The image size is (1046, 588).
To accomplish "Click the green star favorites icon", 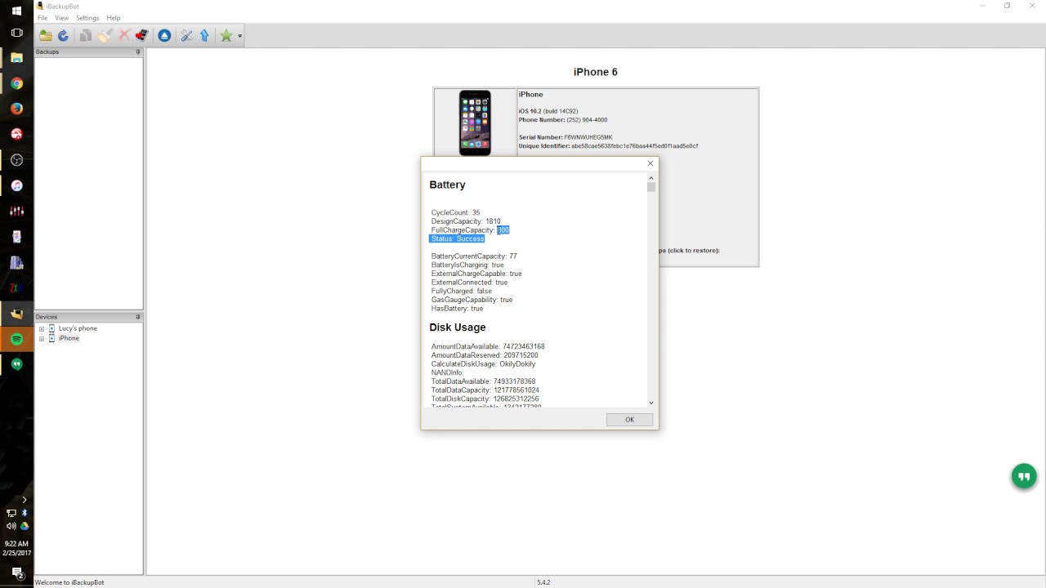I will coord(226,35).
